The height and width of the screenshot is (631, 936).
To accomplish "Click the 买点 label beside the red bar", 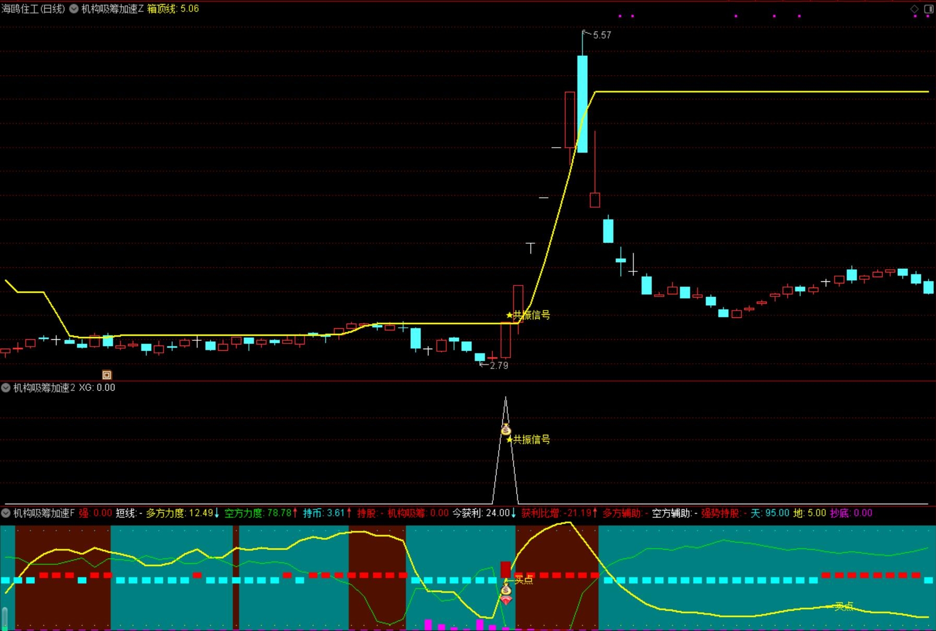I will pyautogui.click(x=524, y=579).
